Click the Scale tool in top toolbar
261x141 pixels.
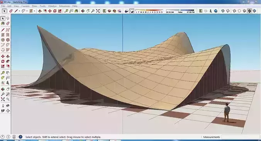60,11
